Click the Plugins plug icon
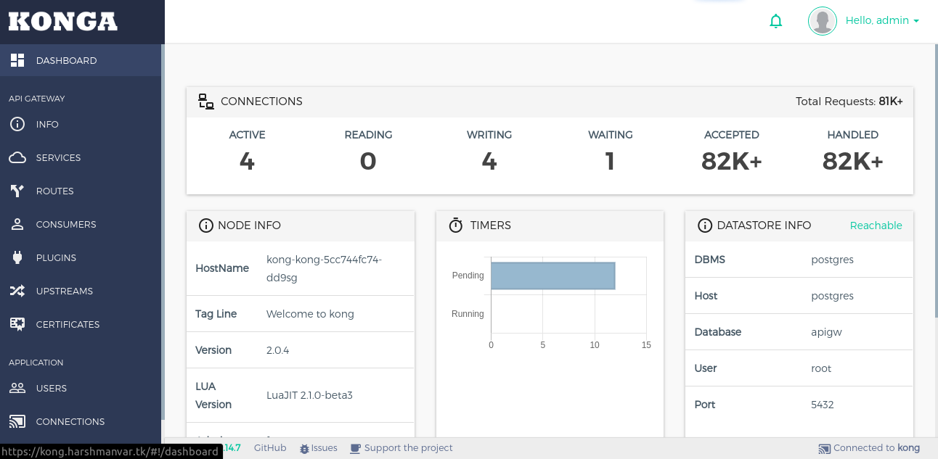 17,257
